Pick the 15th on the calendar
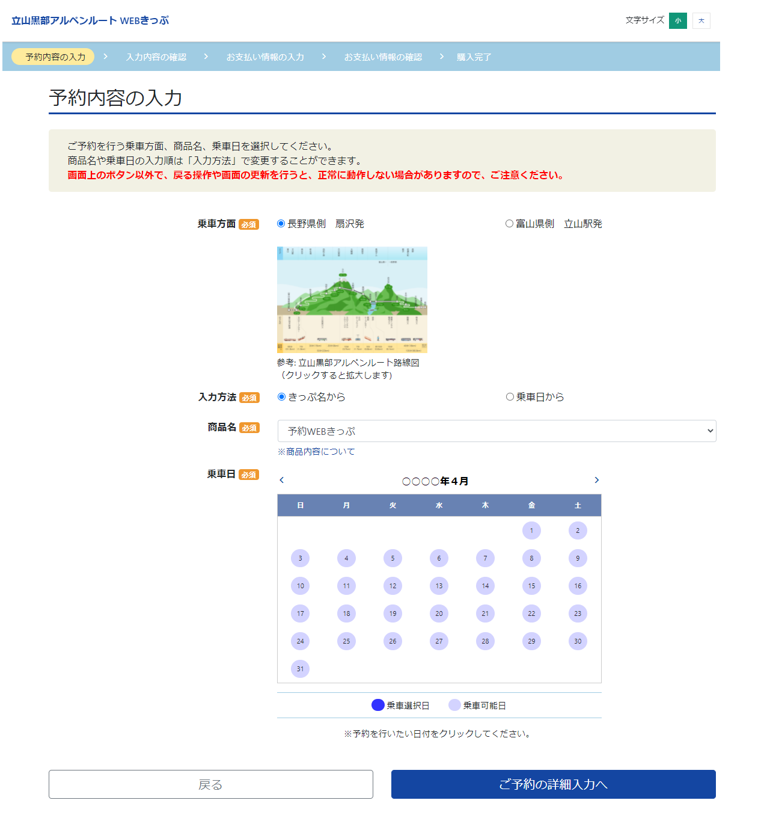767x818 pixels. pos(531,586)
